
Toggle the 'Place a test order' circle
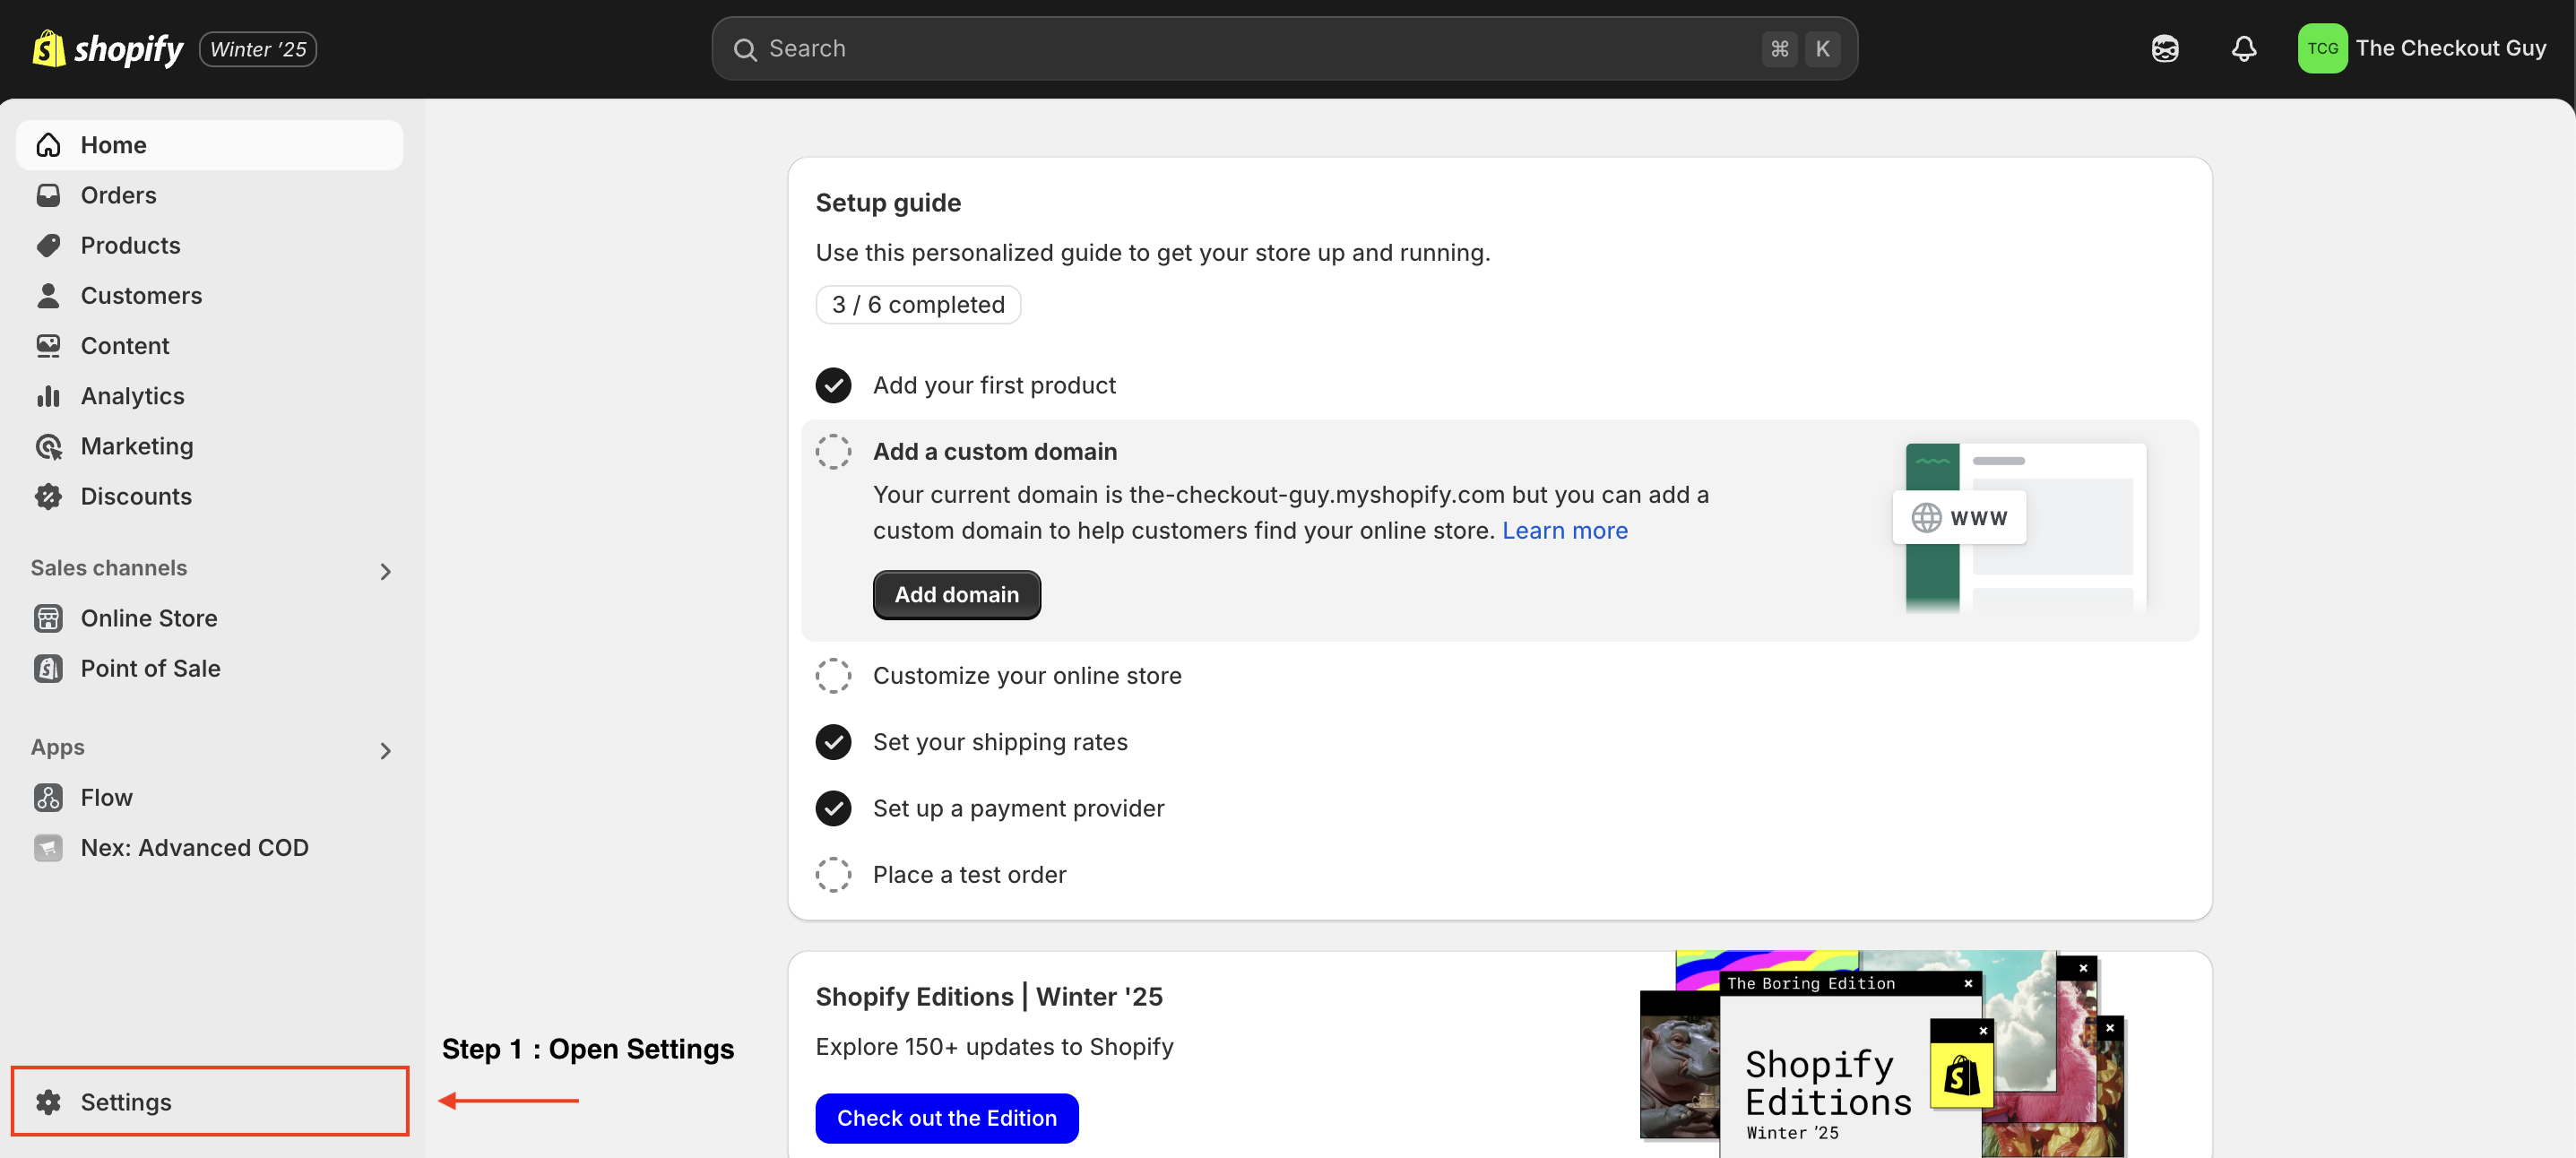coord(833,875)
